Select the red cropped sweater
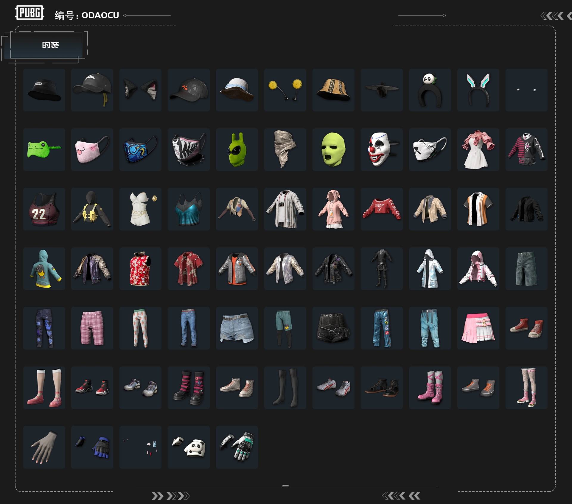 pos(382,209)
